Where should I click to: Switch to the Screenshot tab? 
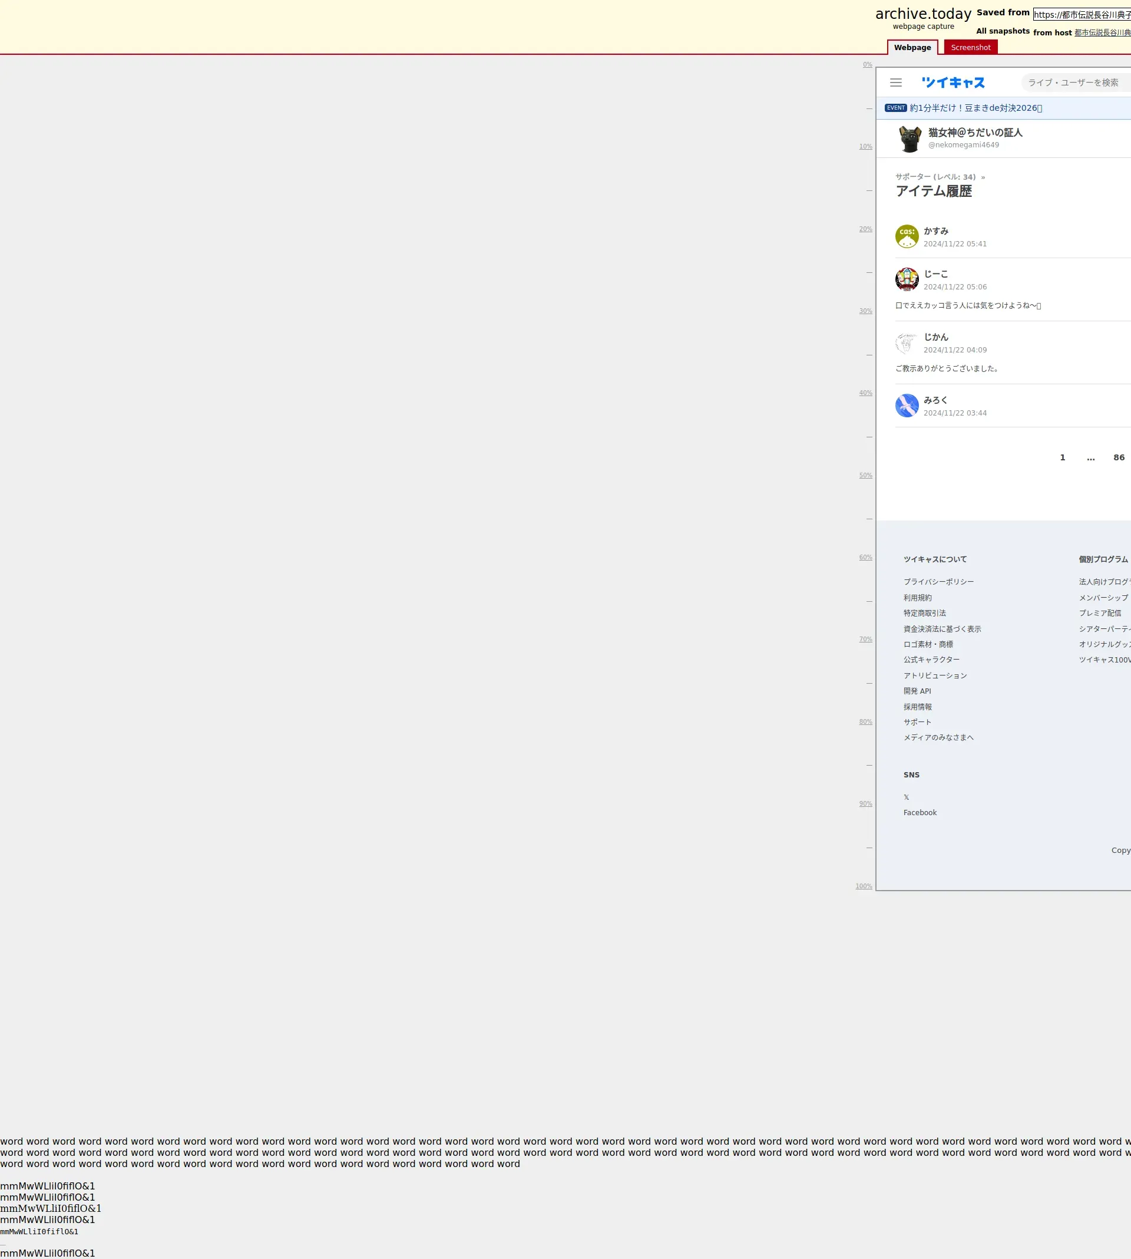pyautogui.click(x=970, y=47)
